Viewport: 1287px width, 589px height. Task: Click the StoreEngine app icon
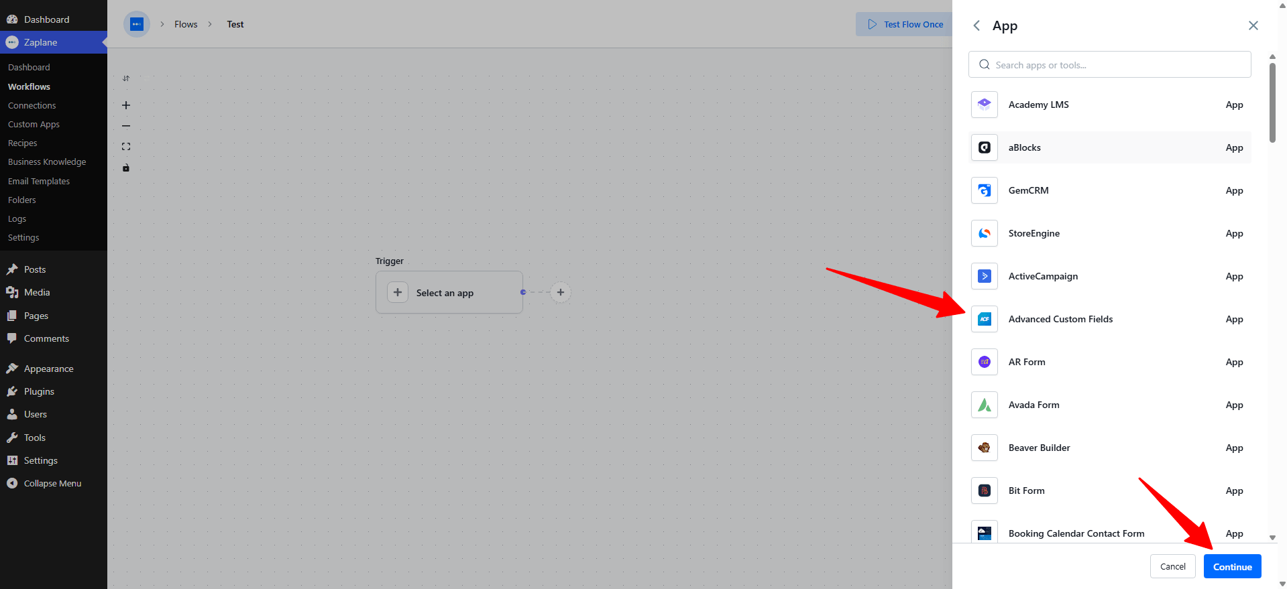point(984,233)
